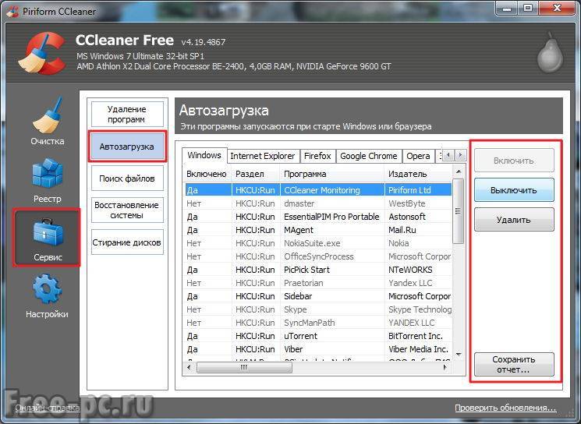Click the Удалить delete button
581x424 pixels.
(514, 220)
